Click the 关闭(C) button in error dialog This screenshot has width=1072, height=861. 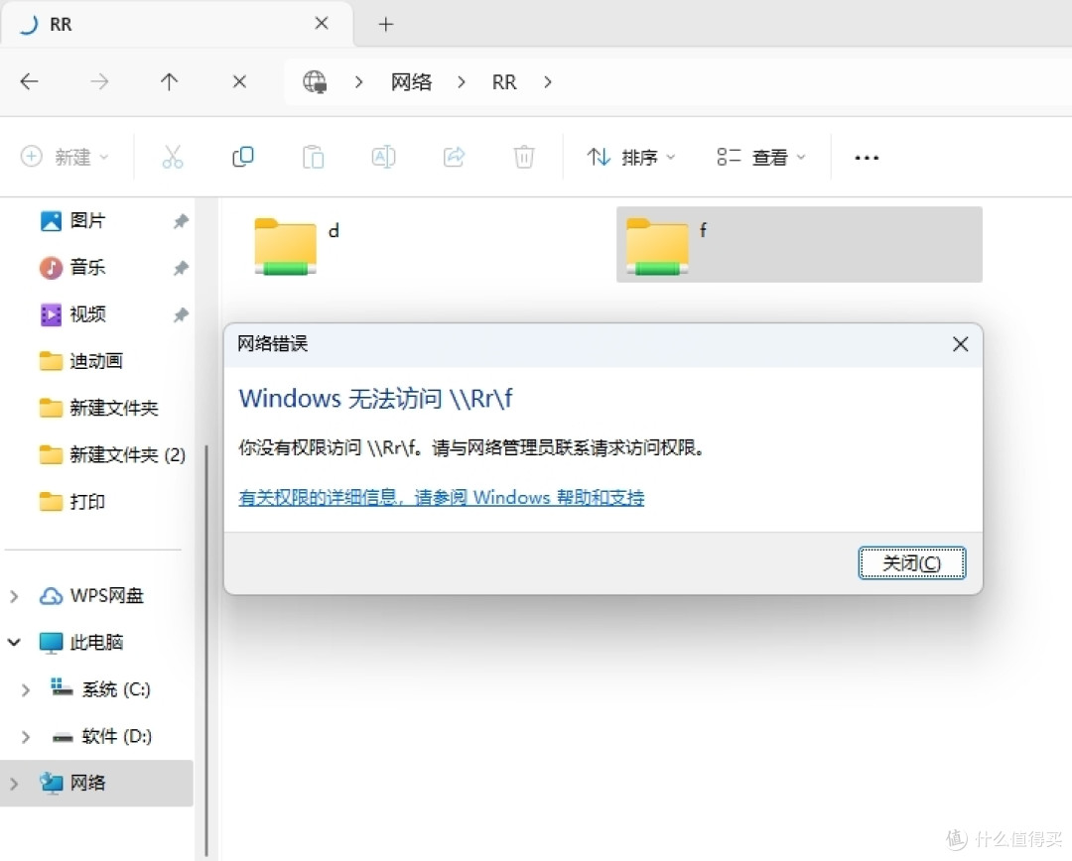click(912, 563)
